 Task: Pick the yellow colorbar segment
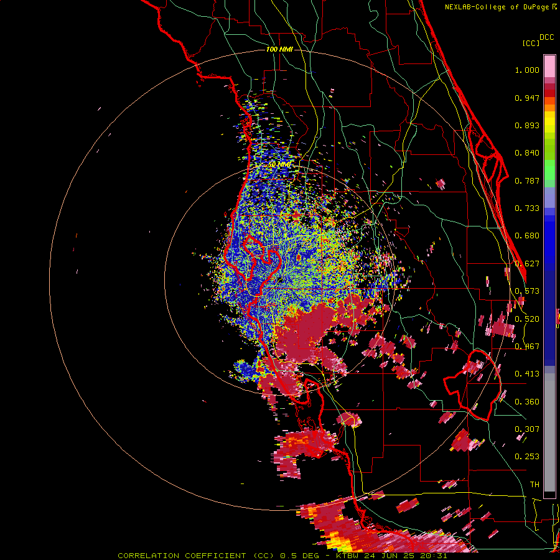(549, 123)
